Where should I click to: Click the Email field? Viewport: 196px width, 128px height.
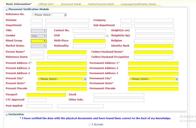[x=119, y=95]
